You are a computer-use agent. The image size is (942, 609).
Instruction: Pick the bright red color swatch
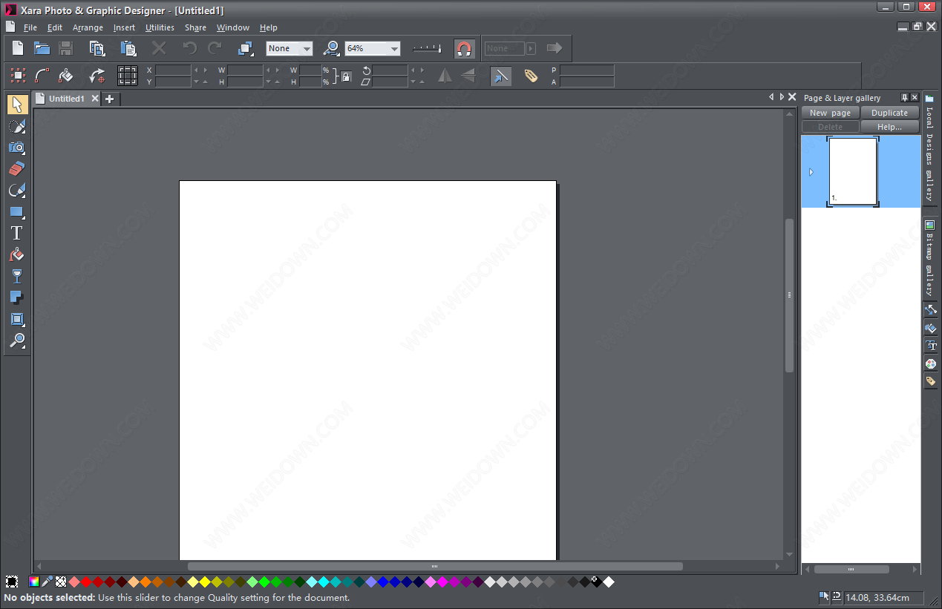point(85,582)
